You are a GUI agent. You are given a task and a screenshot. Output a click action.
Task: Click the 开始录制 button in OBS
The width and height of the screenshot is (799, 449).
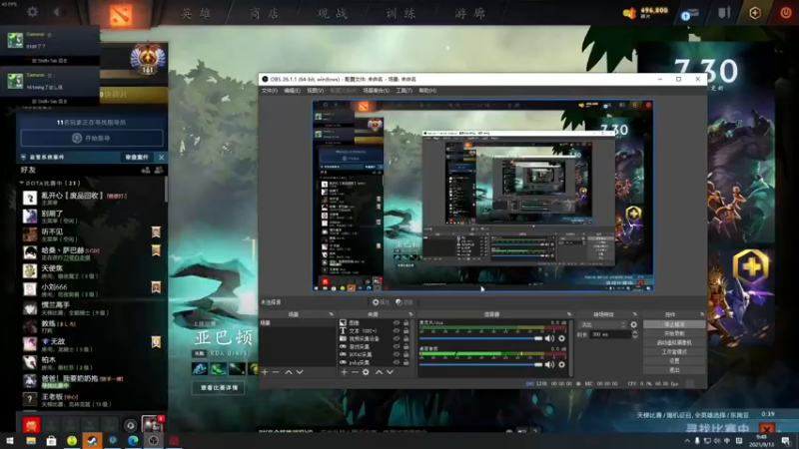[674, 333]
